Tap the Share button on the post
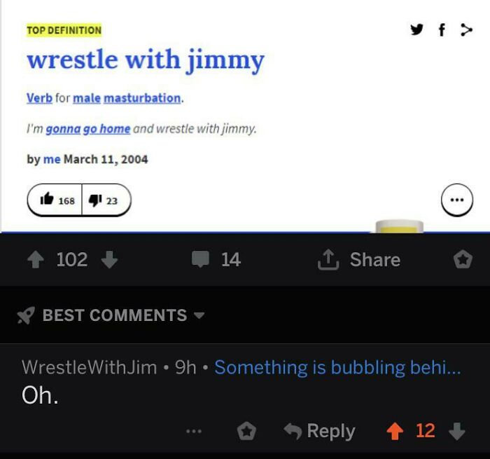Image resolution: width=490 pixels, height=459 pixels. 358,260
